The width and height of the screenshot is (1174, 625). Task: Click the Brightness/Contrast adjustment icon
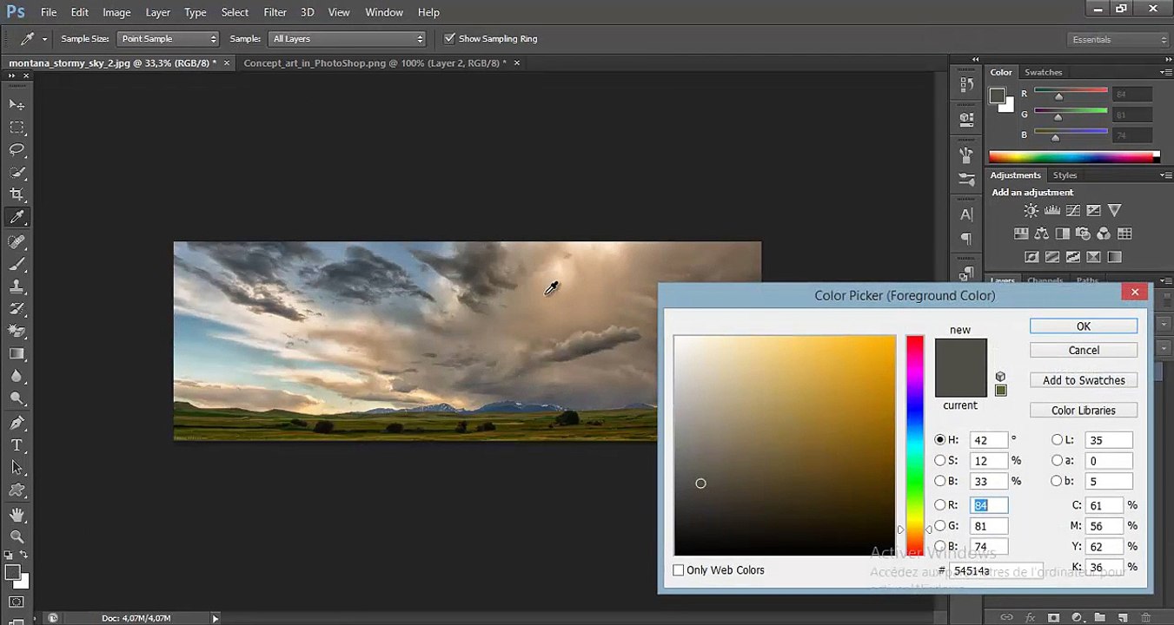1031,211
